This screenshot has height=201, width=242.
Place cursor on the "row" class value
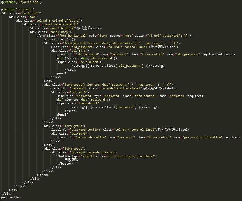point(32,17)
